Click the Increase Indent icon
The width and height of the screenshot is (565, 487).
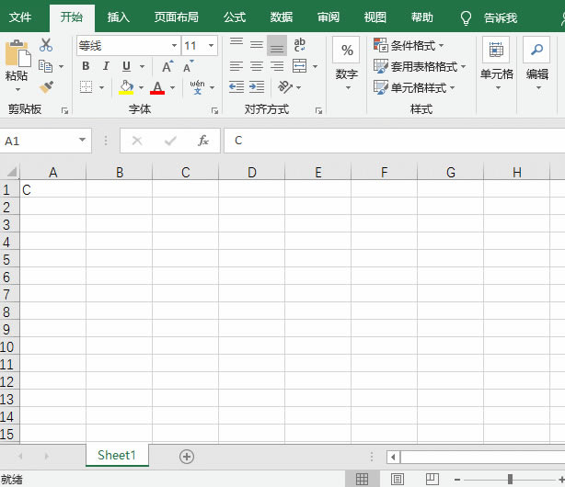point(258,87)
